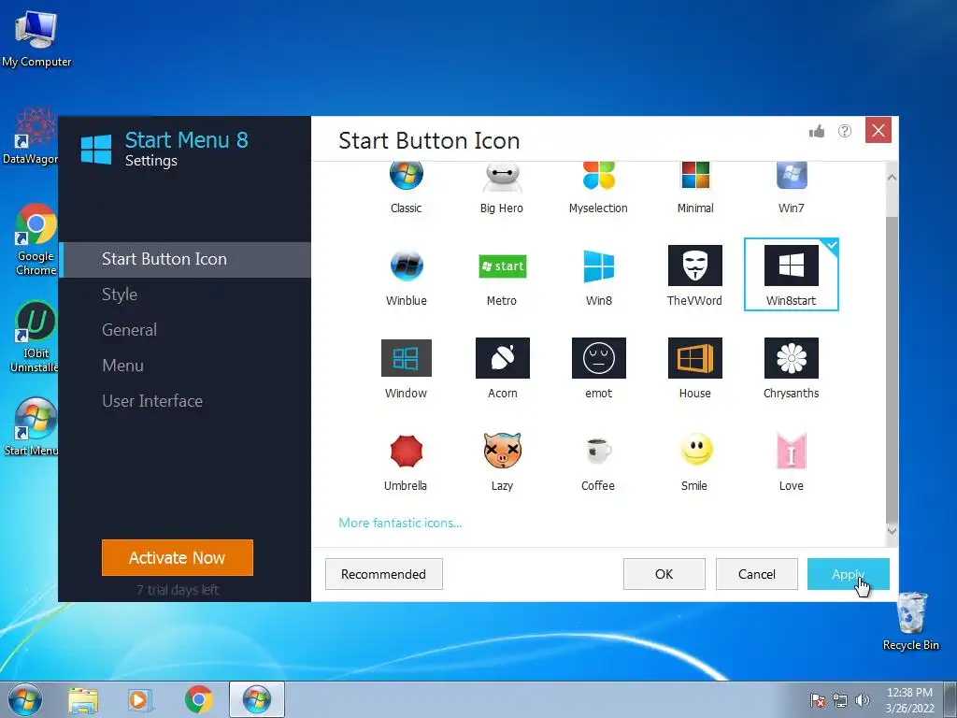Open the Start Button Icon section
957x718 pixels.
pos(185,260)
